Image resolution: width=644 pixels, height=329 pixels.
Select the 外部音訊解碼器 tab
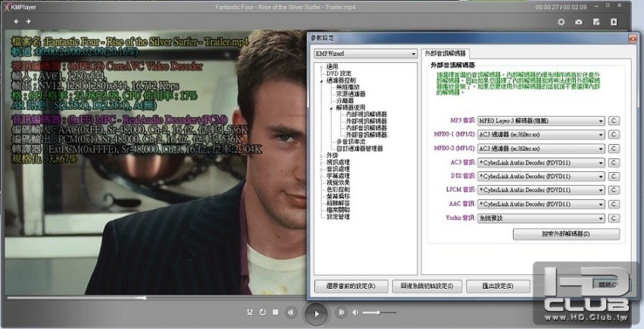tap(445, 53)
